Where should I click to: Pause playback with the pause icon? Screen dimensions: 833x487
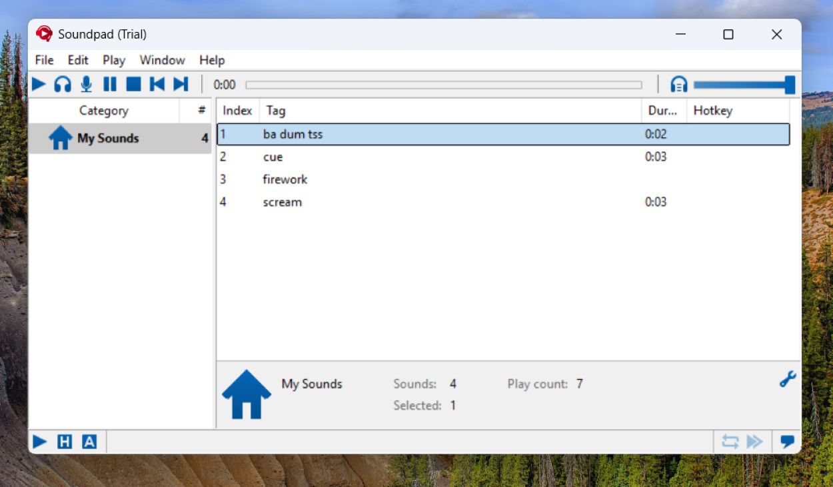coord(110,84)
